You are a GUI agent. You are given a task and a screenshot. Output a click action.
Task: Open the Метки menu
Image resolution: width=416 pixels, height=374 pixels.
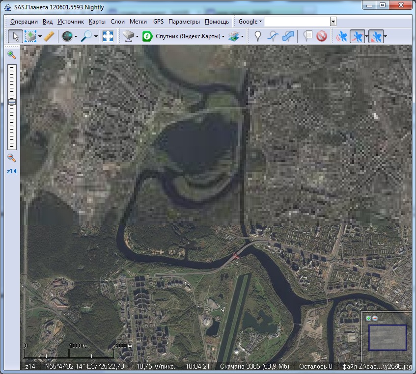point(139,22)
